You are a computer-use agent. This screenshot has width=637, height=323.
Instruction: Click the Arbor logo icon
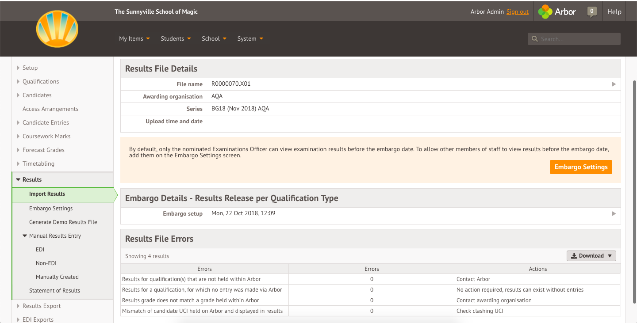(x=545, y=12)
